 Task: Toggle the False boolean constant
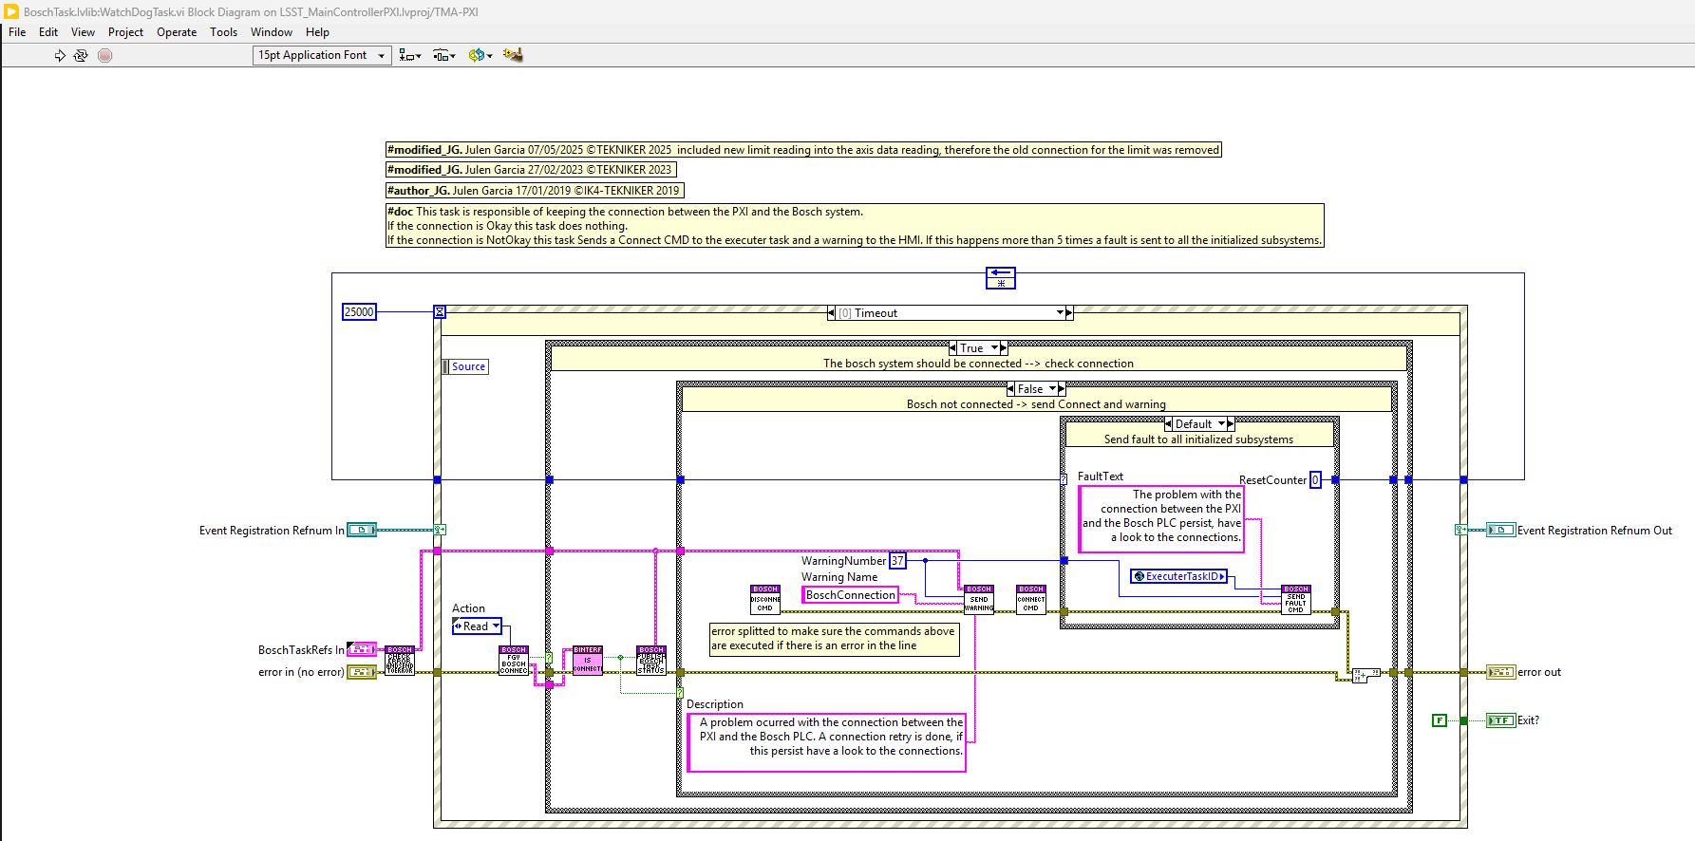tap(1440, 720)
